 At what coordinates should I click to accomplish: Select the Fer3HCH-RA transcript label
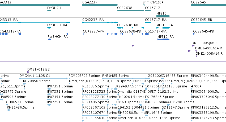[57, 25]
